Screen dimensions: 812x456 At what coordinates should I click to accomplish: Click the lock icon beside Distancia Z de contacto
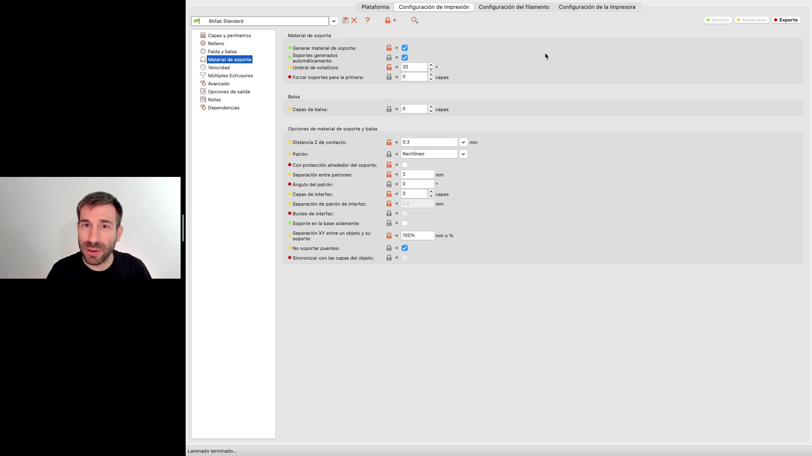pos(389,142)
